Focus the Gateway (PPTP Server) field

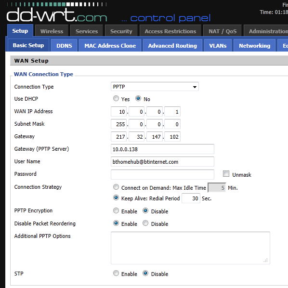click(162, 149)
